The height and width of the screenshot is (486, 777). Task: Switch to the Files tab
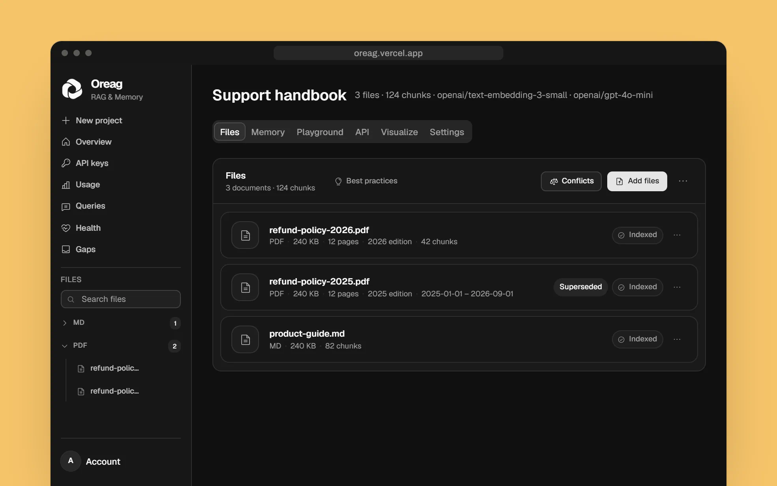(x=229, y=132)
